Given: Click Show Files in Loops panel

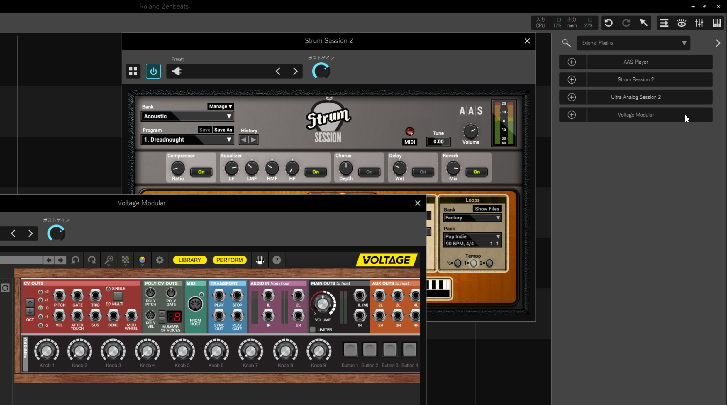Looking at the screenshot, I should [487, 209].
